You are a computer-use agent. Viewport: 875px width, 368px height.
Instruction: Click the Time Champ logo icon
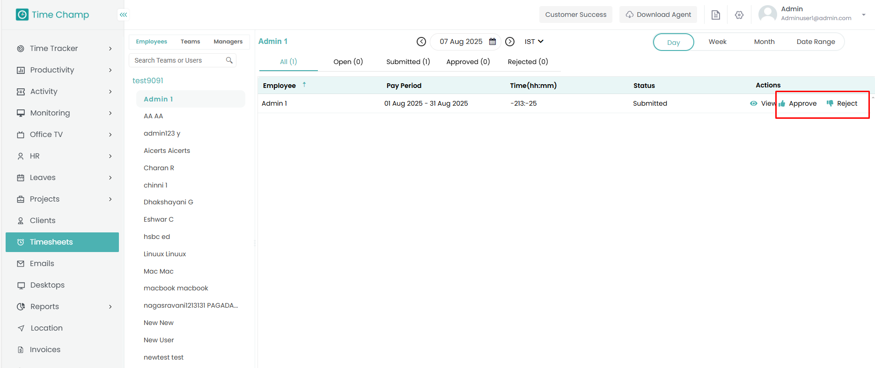click(x=22, y=14)
